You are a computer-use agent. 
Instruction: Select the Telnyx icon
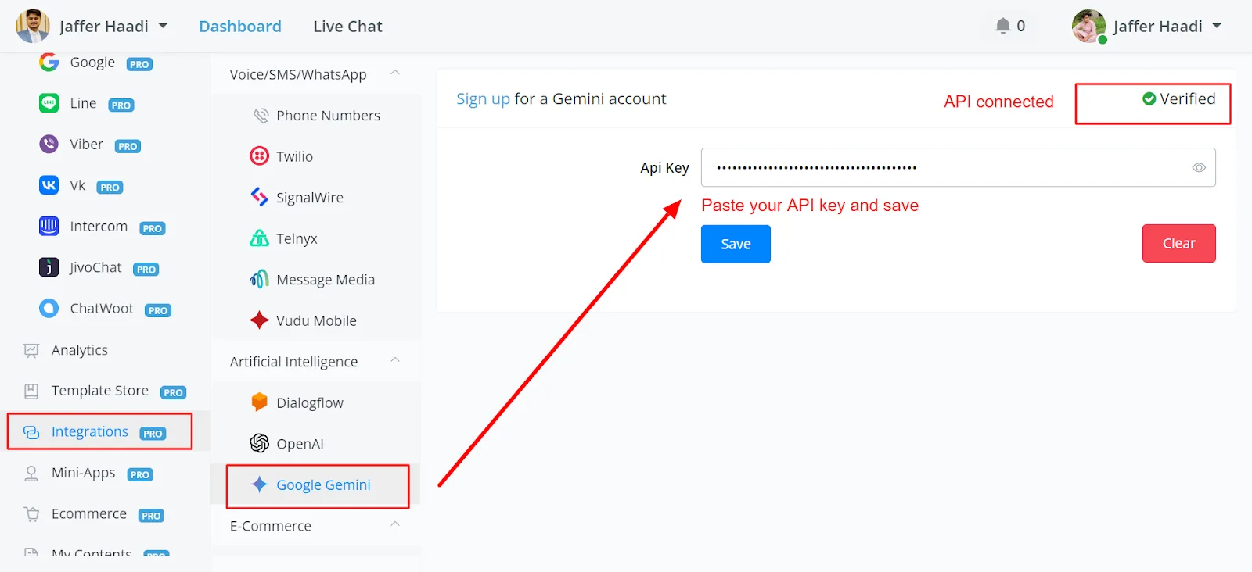(259, 238)
